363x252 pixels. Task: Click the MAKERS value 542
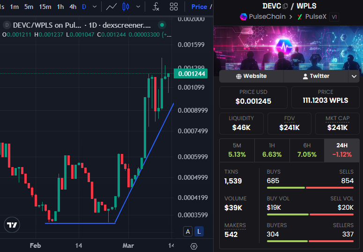click(231, 234)
